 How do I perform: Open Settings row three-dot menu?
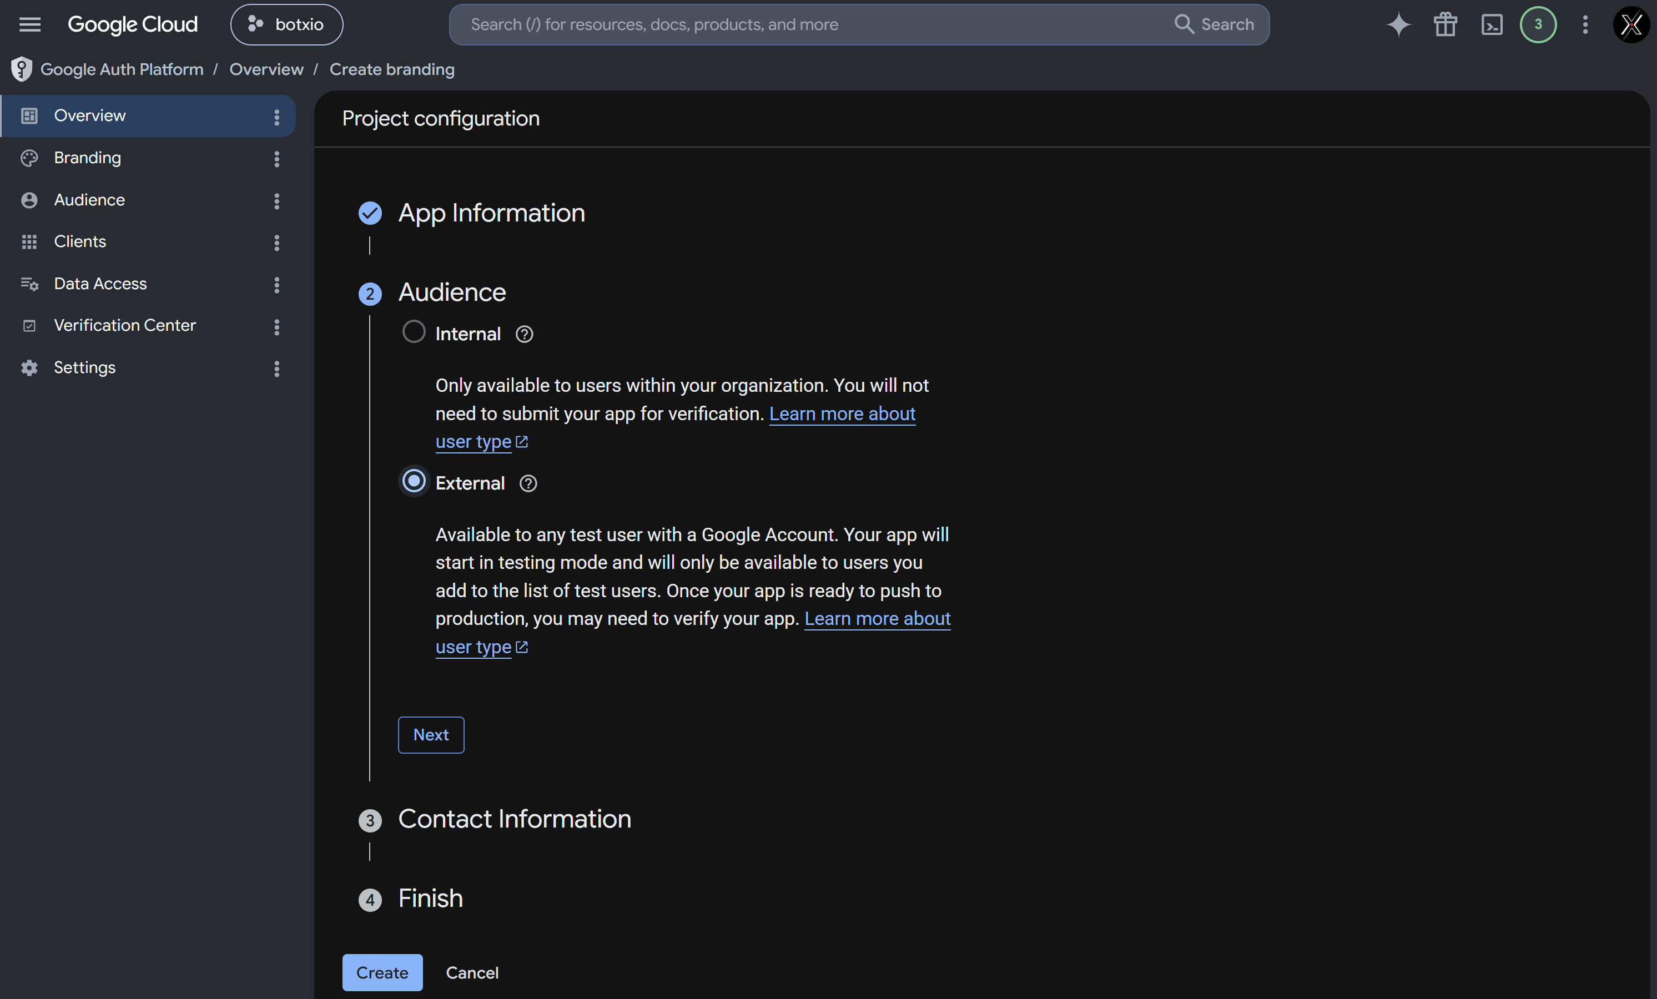point(276,369)
